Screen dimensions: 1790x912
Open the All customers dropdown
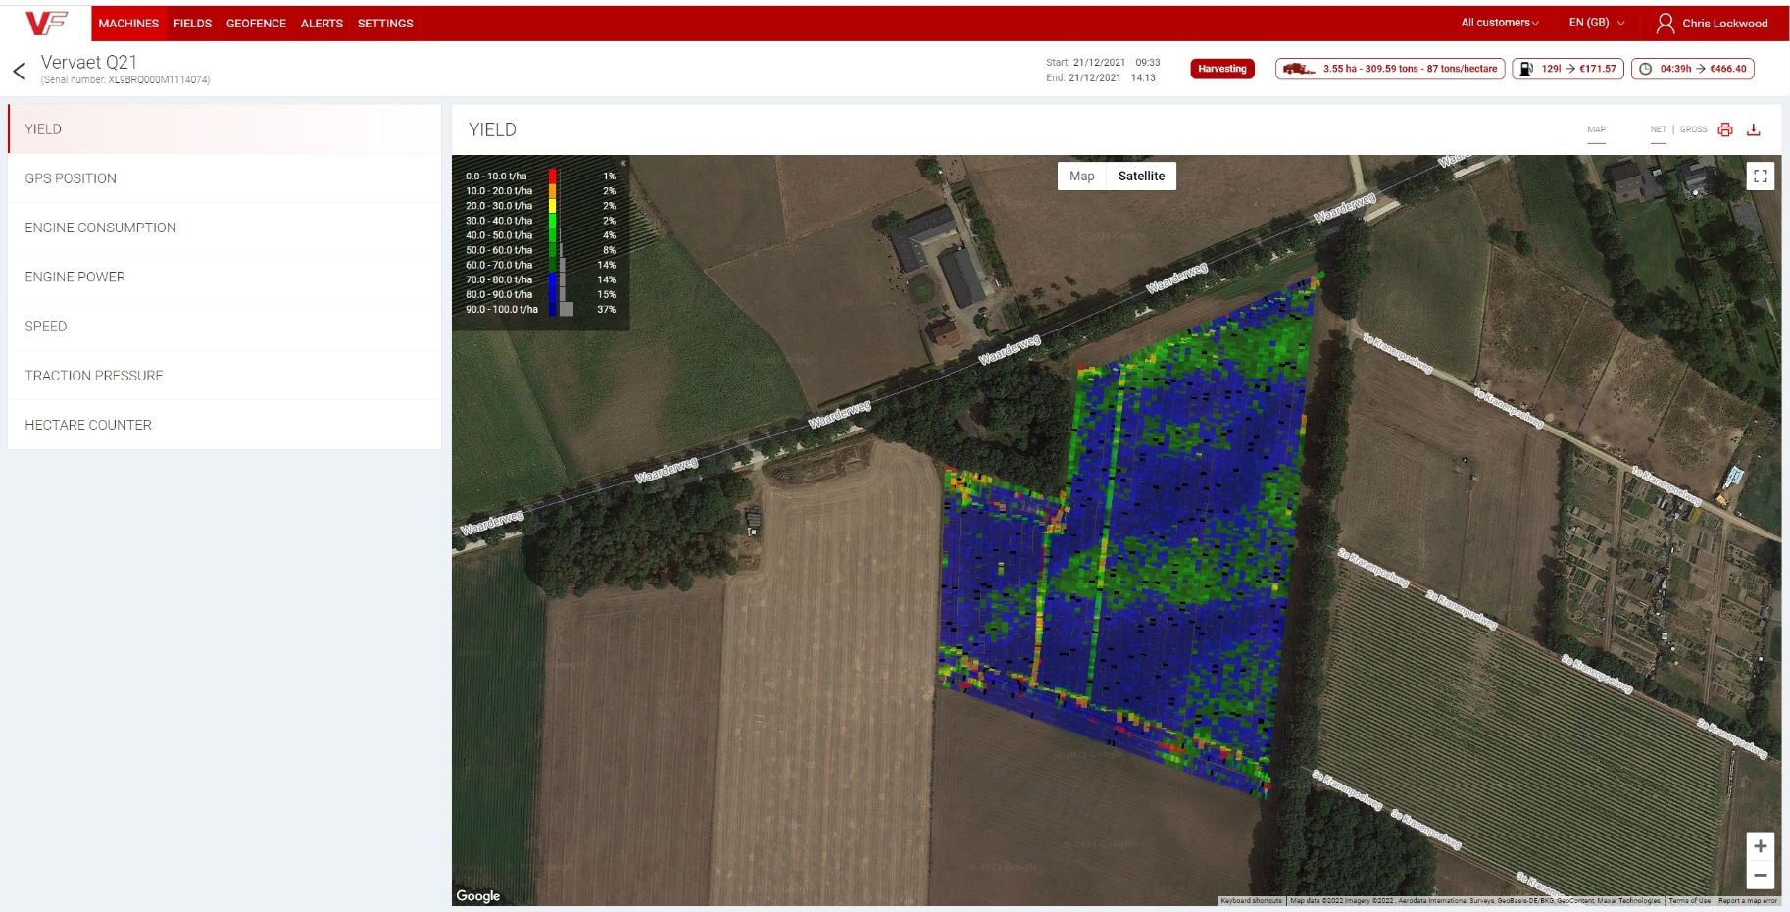tap(1499, 23)
